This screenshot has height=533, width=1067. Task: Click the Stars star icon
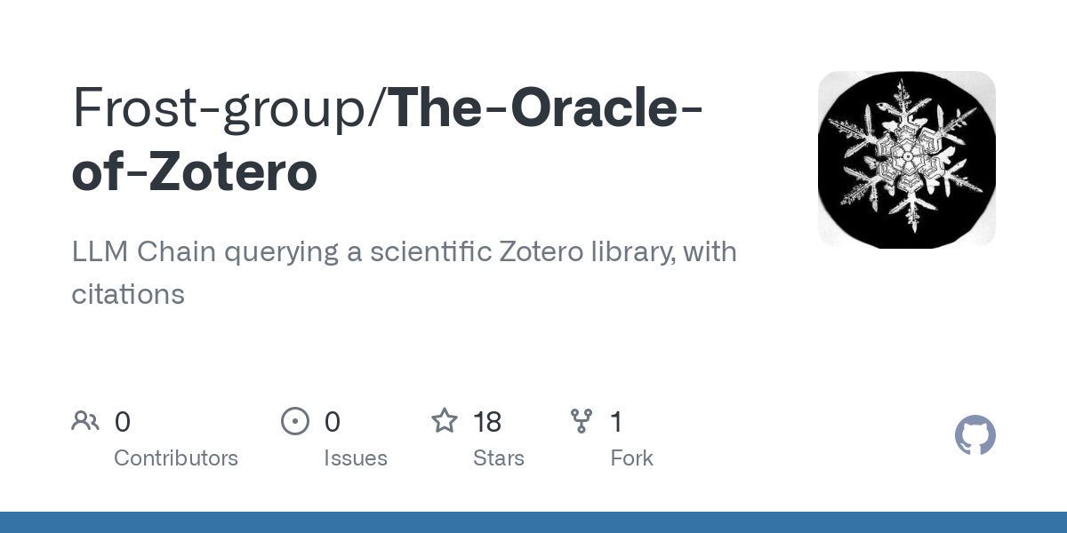(445, 421)
